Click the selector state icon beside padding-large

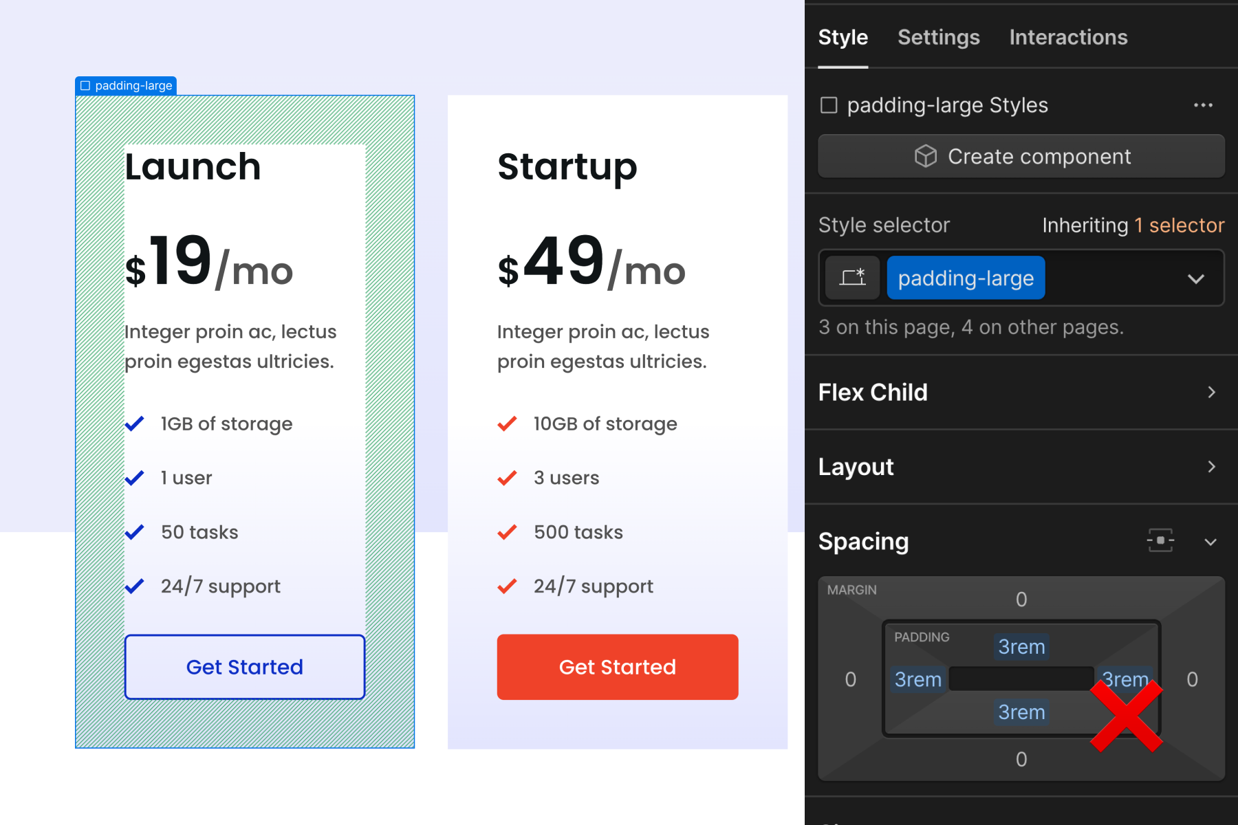point(852,278)
